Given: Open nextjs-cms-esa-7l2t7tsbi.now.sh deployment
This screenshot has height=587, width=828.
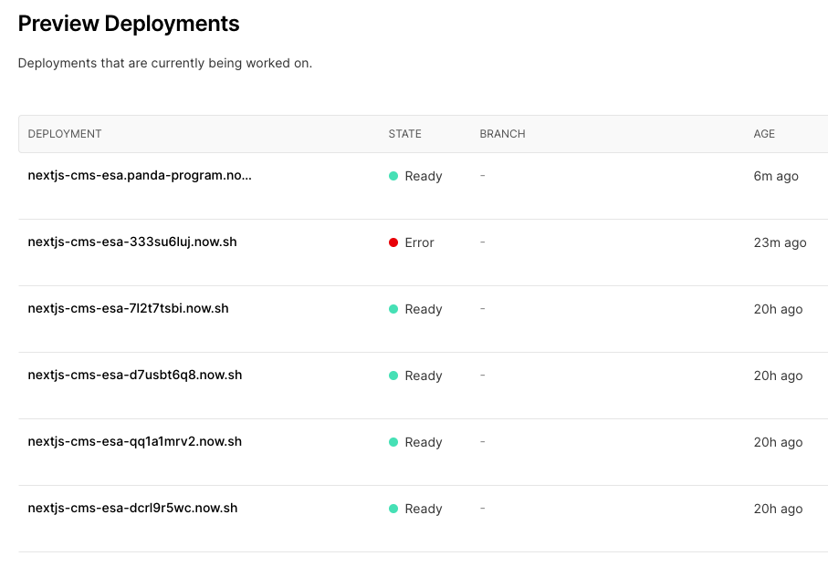Looking at the screenshot, I should coord(128,308).
